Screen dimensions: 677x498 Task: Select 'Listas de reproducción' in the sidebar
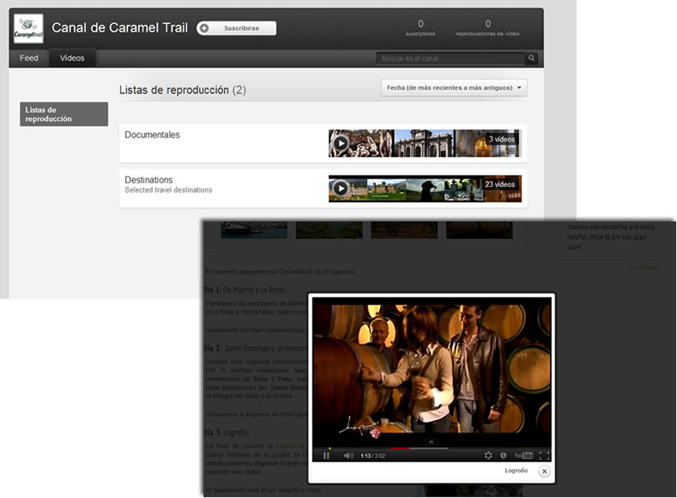point(63,114)
